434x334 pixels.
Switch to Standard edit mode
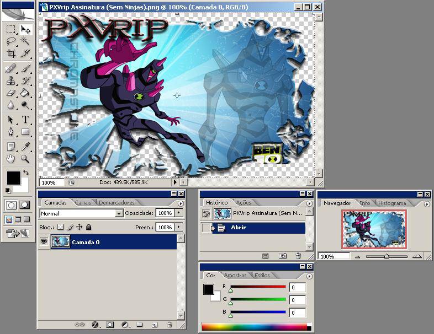(x=11, y=205)
